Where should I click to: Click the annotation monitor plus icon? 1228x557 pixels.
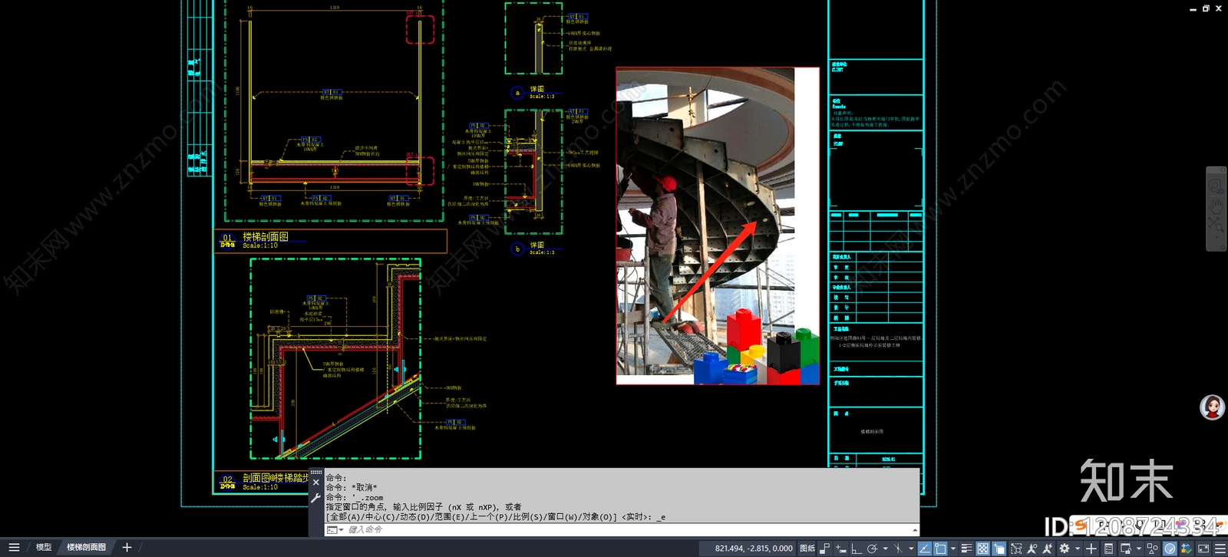(1091, 549)
